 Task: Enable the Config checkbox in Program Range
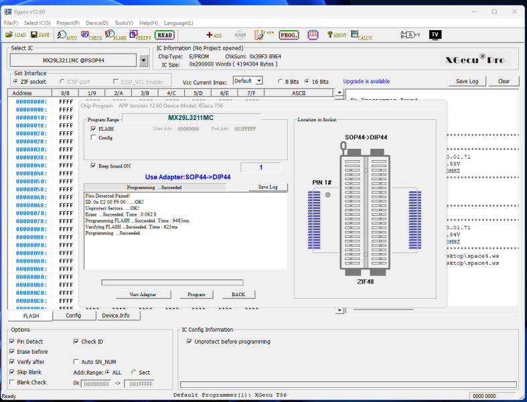(x=93, y=137)
